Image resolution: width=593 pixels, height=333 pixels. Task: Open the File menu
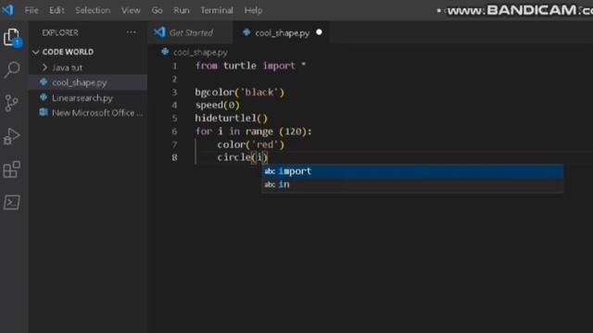(32, 10)
